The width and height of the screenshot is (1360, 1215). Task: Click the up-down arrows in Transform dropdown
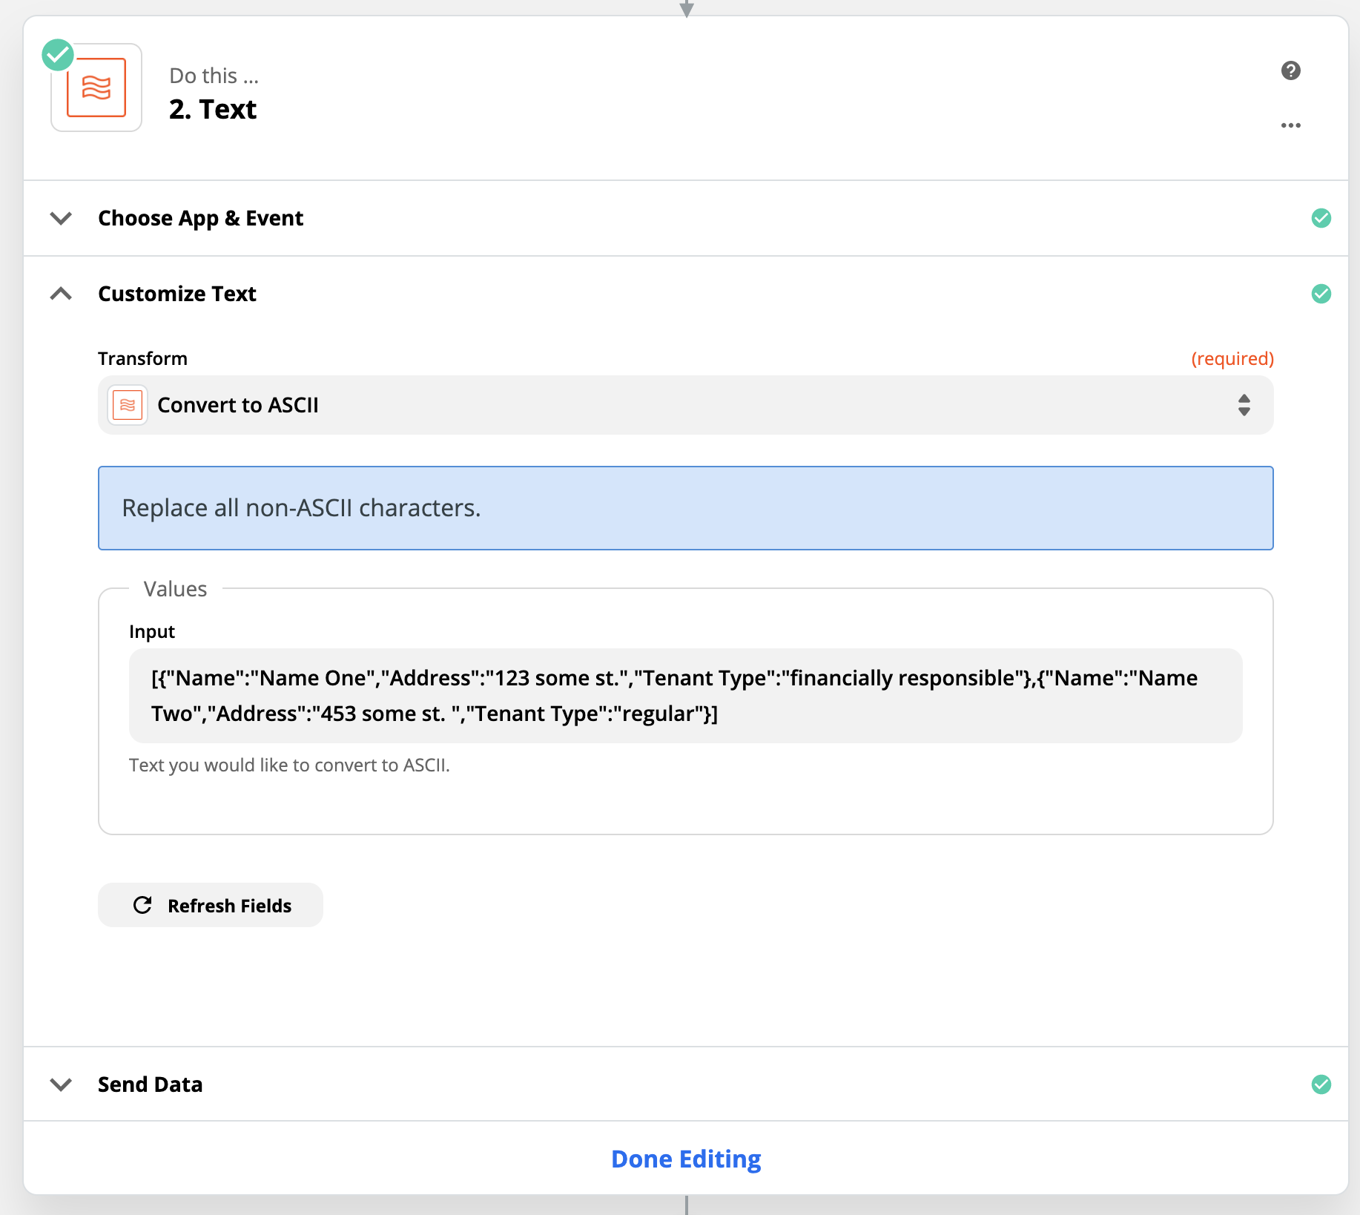[1244, 405]
